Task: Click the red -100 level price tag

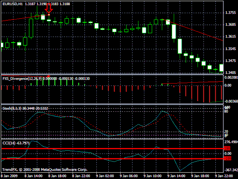Action: click(227, 158)
